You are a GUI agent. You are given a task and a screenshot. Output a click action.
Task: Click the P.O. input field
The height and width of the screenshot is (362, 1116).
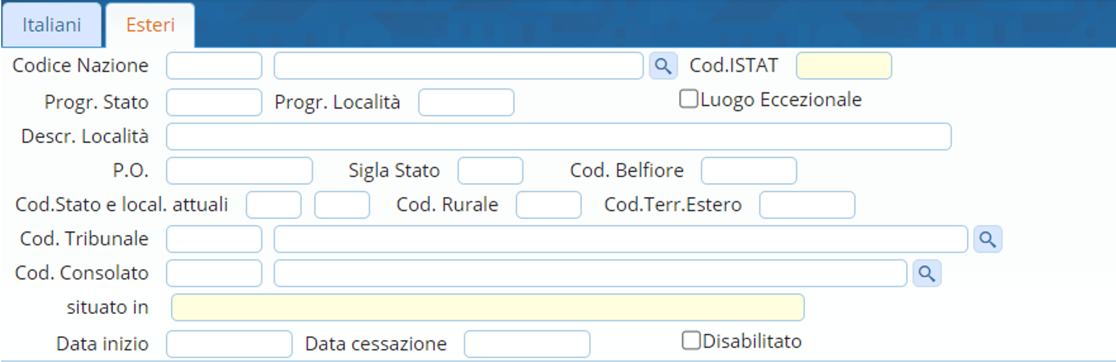pyautogui.click(x=239, y=171)
